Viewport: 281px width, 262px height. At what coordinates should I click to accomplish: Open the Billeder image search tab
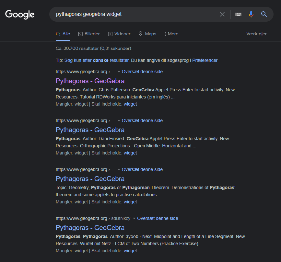89,34
